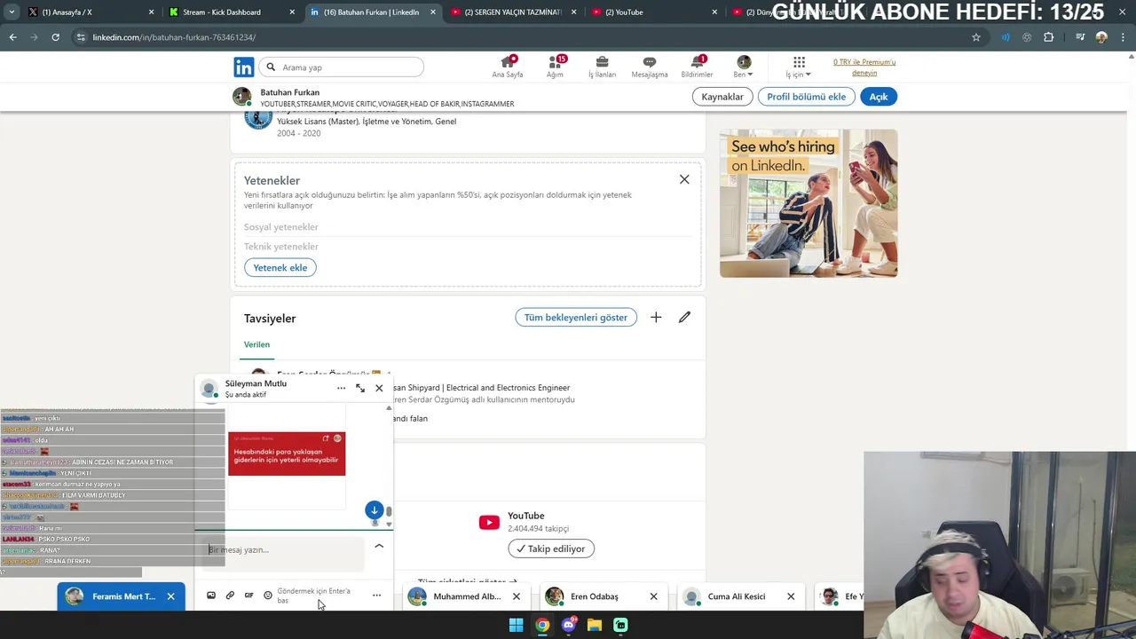1136x639 pixels.
Task: Open the emoji picker in chat
Action: click(268, 596)
